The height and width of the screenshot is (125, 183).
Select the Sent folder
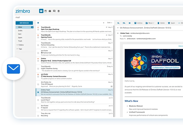[x=20, y=34]
